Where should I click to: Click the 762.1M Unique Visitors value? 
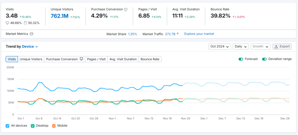(59, 16)
